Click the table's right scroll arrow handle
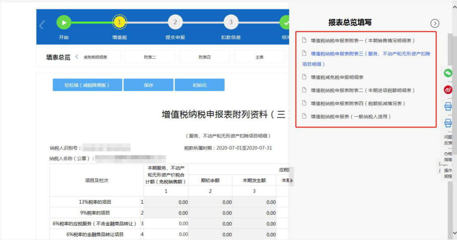Image resolution: width=457 pixels, height=240 pixels. (x=292, y=180)
